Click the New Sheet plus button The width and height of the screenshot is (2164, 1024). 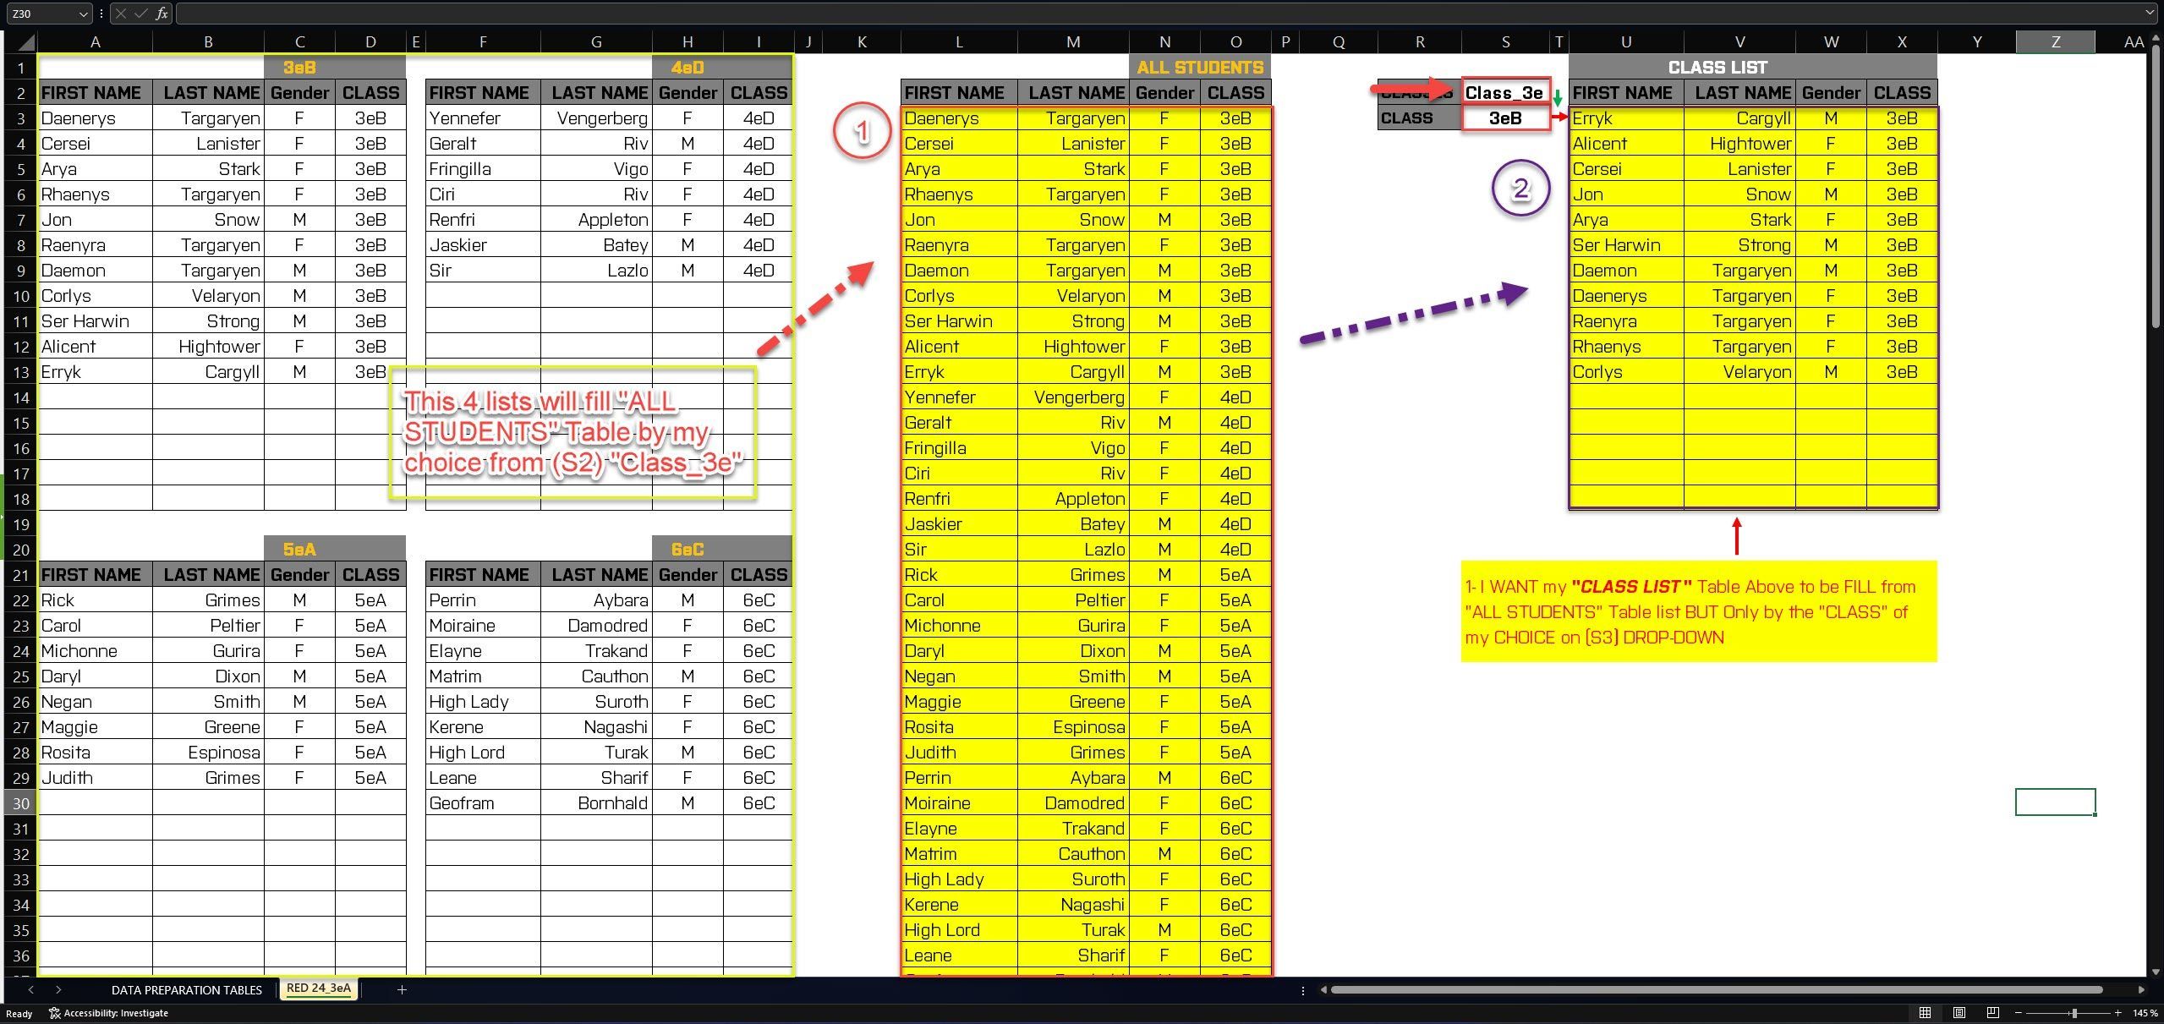(403, 989)
